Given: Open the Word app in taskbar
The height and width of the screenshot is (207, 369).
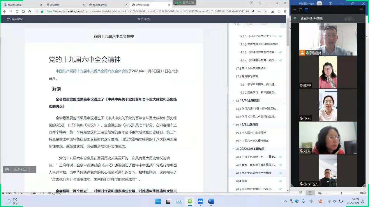Looking at the screenshot, I should pyautogui.click(x=211, y=201).
